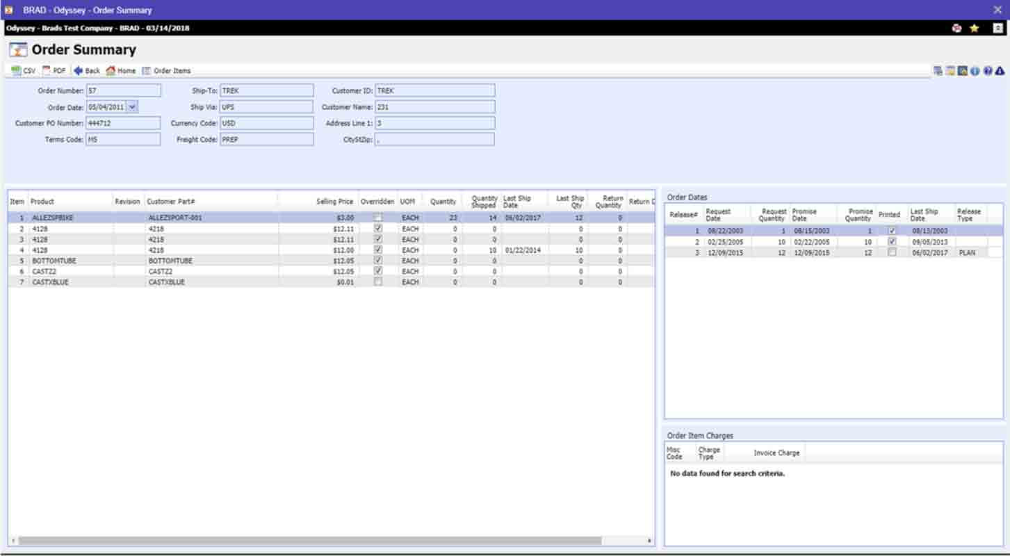Click the screenshot camera icon top right
This screenshot has height=556, width=1010.
(x=962, y=71)
